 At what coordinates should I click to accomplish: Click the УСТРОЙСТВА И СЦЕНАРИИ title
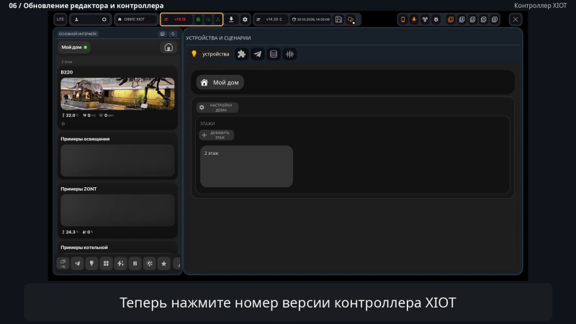(x=218, y=38)
